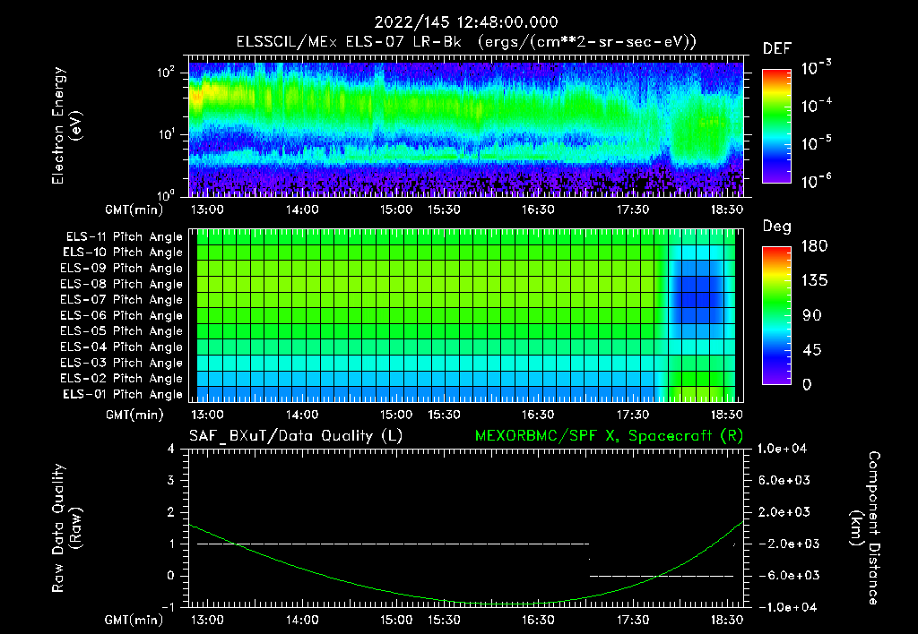Click the white data quality line at level 1
Image resolution: width=918 pixels, height=634 pixels.
click(x=393, y=544)
